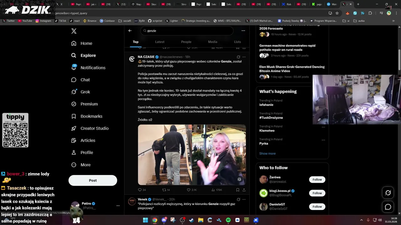
Task: Open Elon Musk Grok Bitcoin news
Action: (x=292, y=69)
